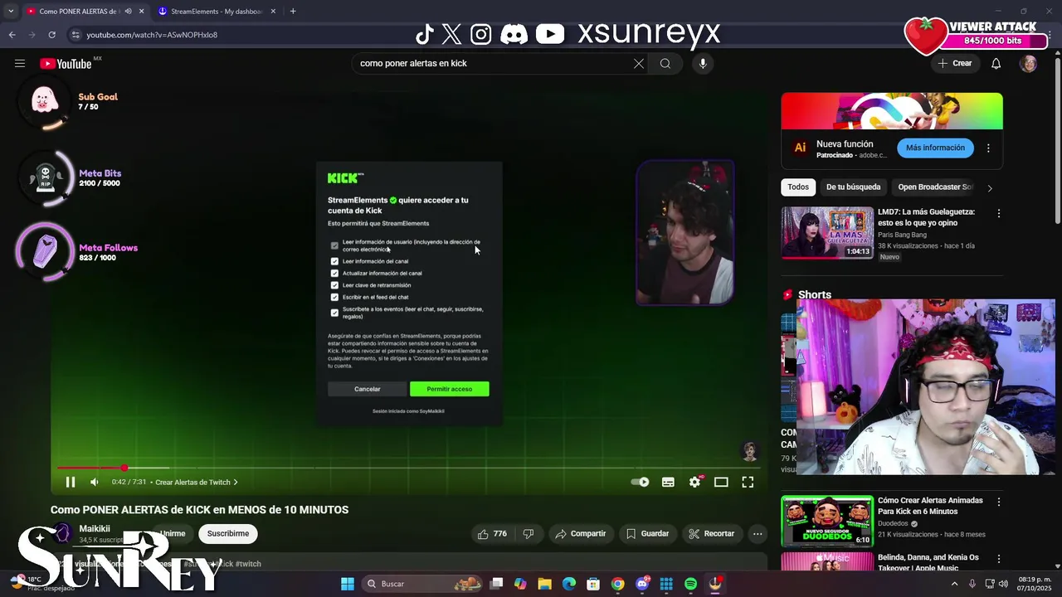Open Spotify from the taskbar
This screenshot has height=597, width=1062.
click(x=691, y=584)
